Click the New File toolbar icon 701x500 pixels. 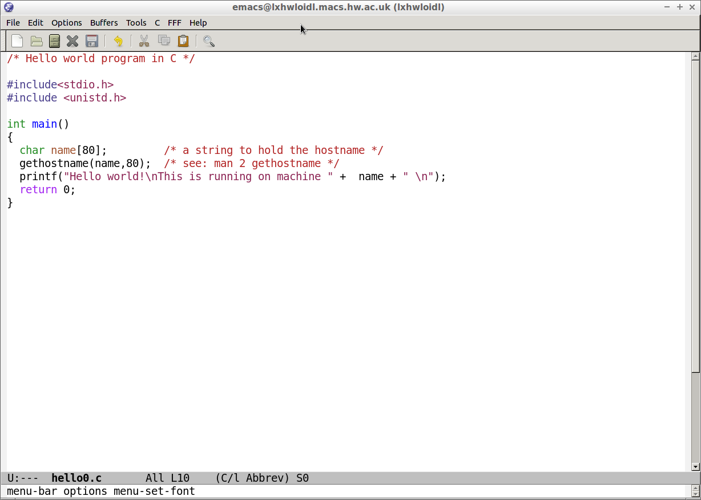(x=17, y=41)
